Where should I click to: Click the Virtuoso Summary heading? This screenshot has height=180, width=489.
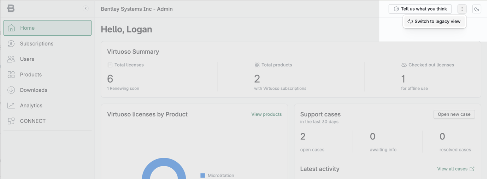tap(134, 52)
